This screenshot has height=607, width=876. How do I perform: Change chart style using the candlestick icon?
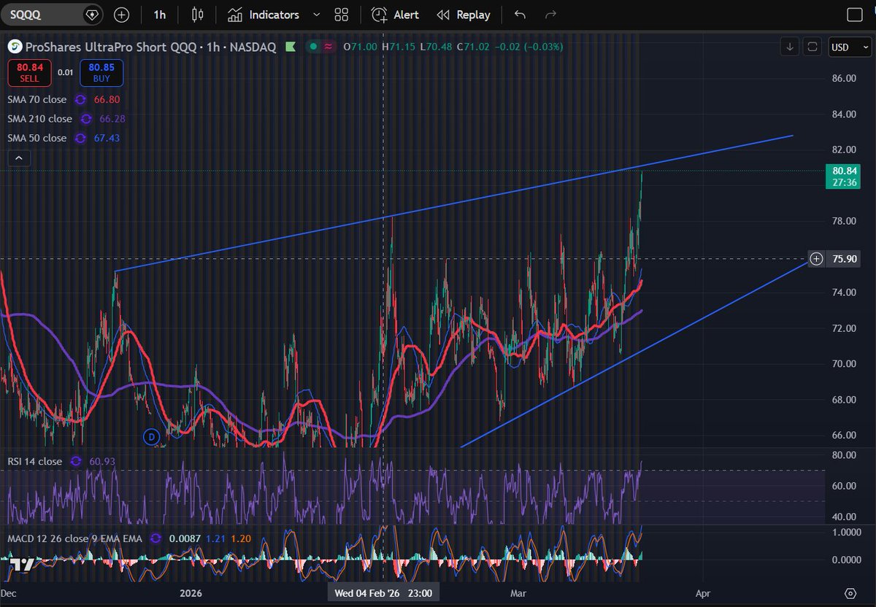[197, 15]
